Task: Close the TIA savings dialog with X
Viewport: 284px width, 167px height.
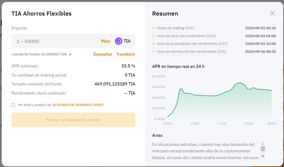Action: pyautogui.click(x=272, y=13)
